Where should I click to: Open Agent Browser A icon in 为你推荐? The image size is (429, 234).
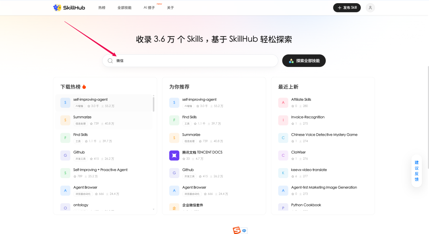point(174,191)
